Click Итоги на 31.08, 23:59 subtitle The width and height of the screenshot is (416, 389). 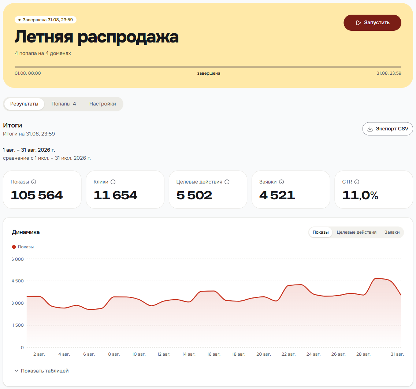29,134
